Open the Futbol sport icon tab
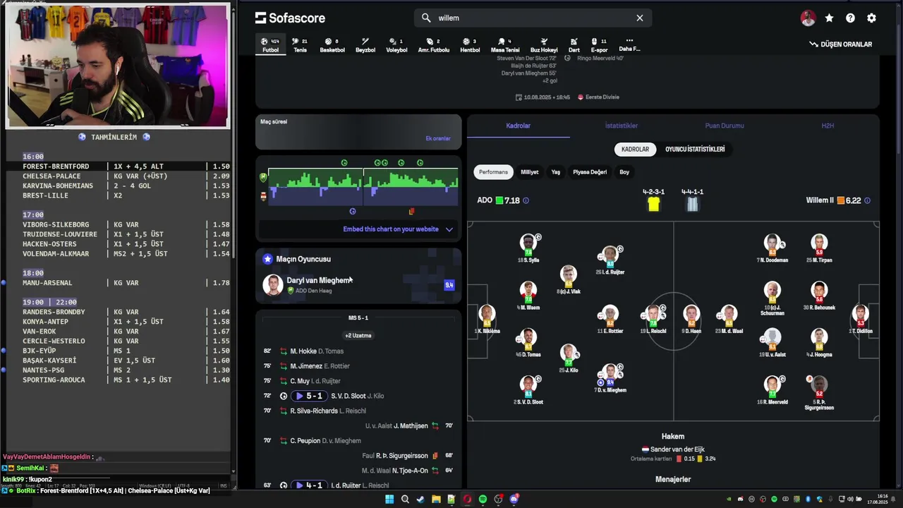This screenshot has height=508, width=903. coord(270,45)
